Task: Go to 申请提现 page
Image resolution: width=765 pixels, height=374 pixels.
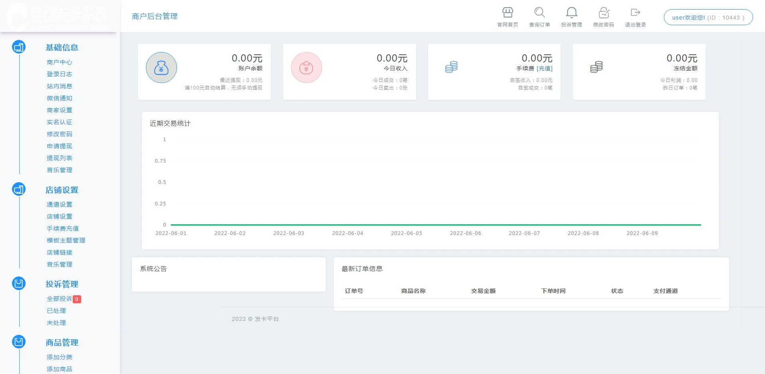Action: point(60,146)
